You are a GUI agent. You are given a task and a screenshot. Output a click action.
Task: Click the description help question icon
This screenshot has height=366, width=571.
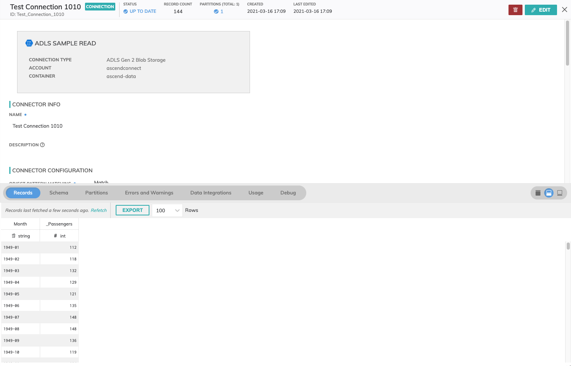(x=42, y=145)
